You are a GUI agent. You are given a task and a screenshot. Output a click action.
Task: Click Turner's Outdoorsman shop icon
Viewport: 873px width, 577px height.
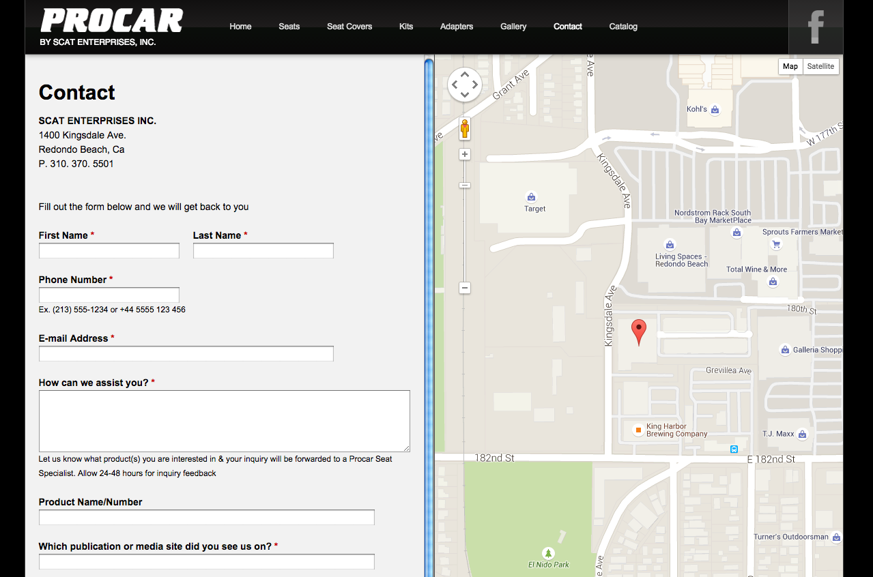tap(836, 537)
